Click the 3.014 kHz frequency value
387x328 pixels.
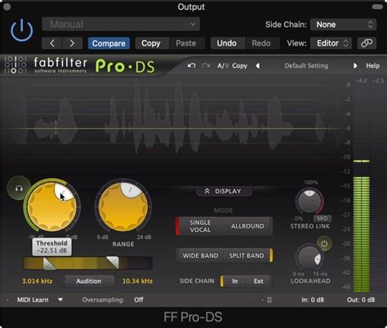pos(38,281)
